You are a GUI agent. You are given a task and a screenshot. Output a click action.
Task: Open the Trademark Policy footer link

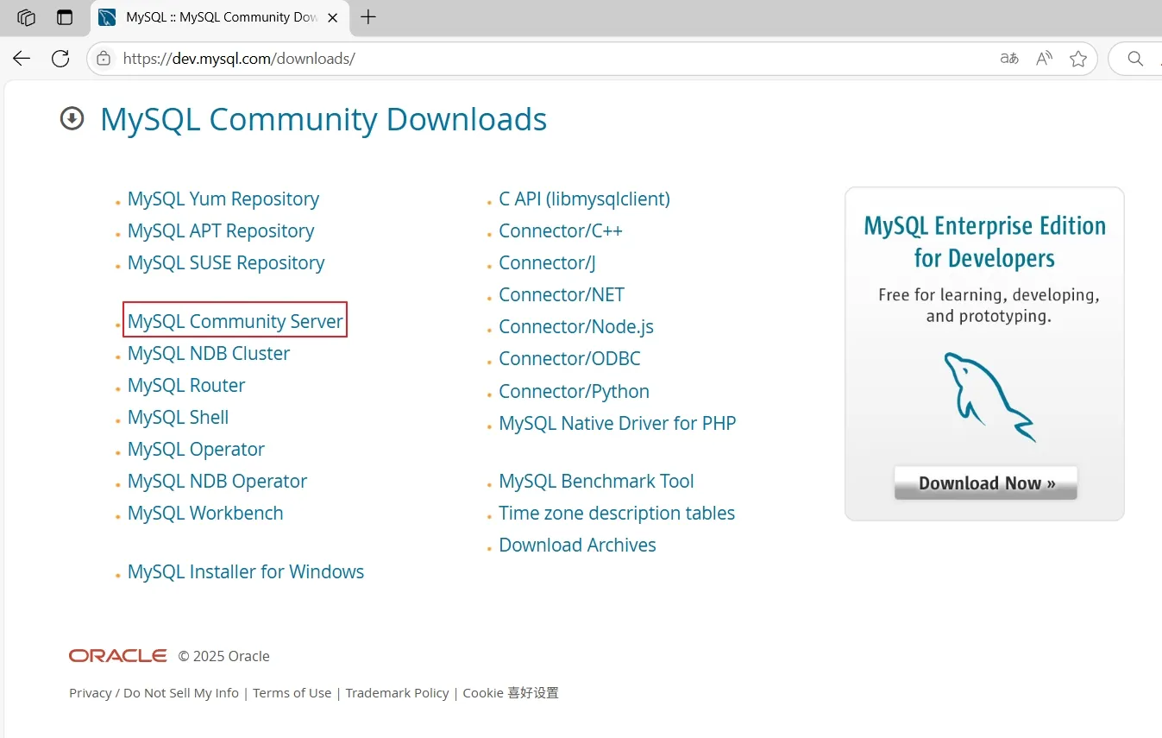click(x=397, y=692)
